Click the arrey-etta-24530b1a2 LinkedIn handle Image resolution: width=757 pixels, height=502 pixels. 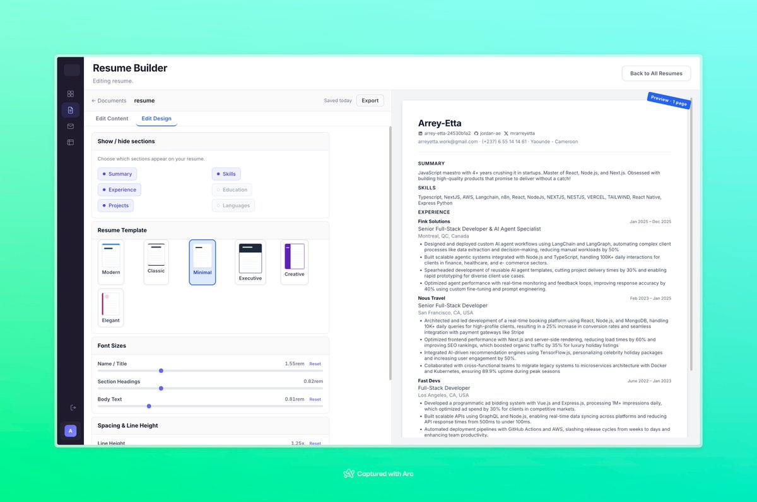pyautogui.click(x=447, y=134)
